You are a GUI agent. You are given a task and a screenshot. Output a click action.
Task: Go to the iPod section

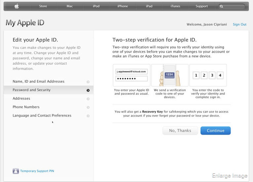click(x=96, y=6)
